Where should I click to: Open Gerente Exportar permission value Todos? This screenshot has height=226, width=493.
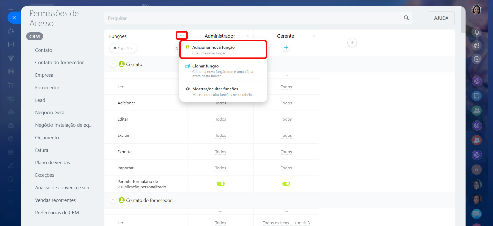pyautogui.click(x=286, y=152)
